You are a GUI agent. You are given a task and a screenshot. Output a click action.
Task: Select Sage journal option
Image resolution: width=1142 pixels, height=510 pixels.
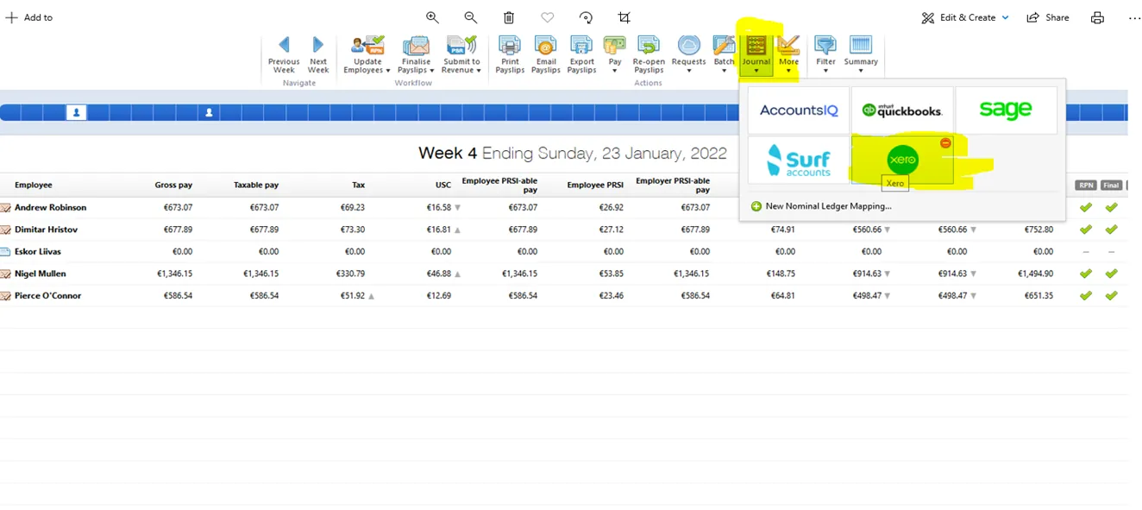point(1006,110)
